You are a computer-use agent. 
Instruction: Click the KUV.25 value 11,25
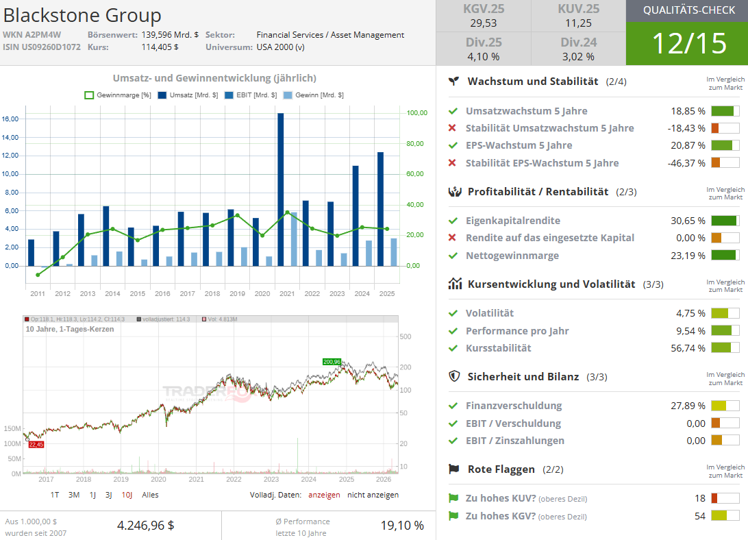[x=579, y=23]
